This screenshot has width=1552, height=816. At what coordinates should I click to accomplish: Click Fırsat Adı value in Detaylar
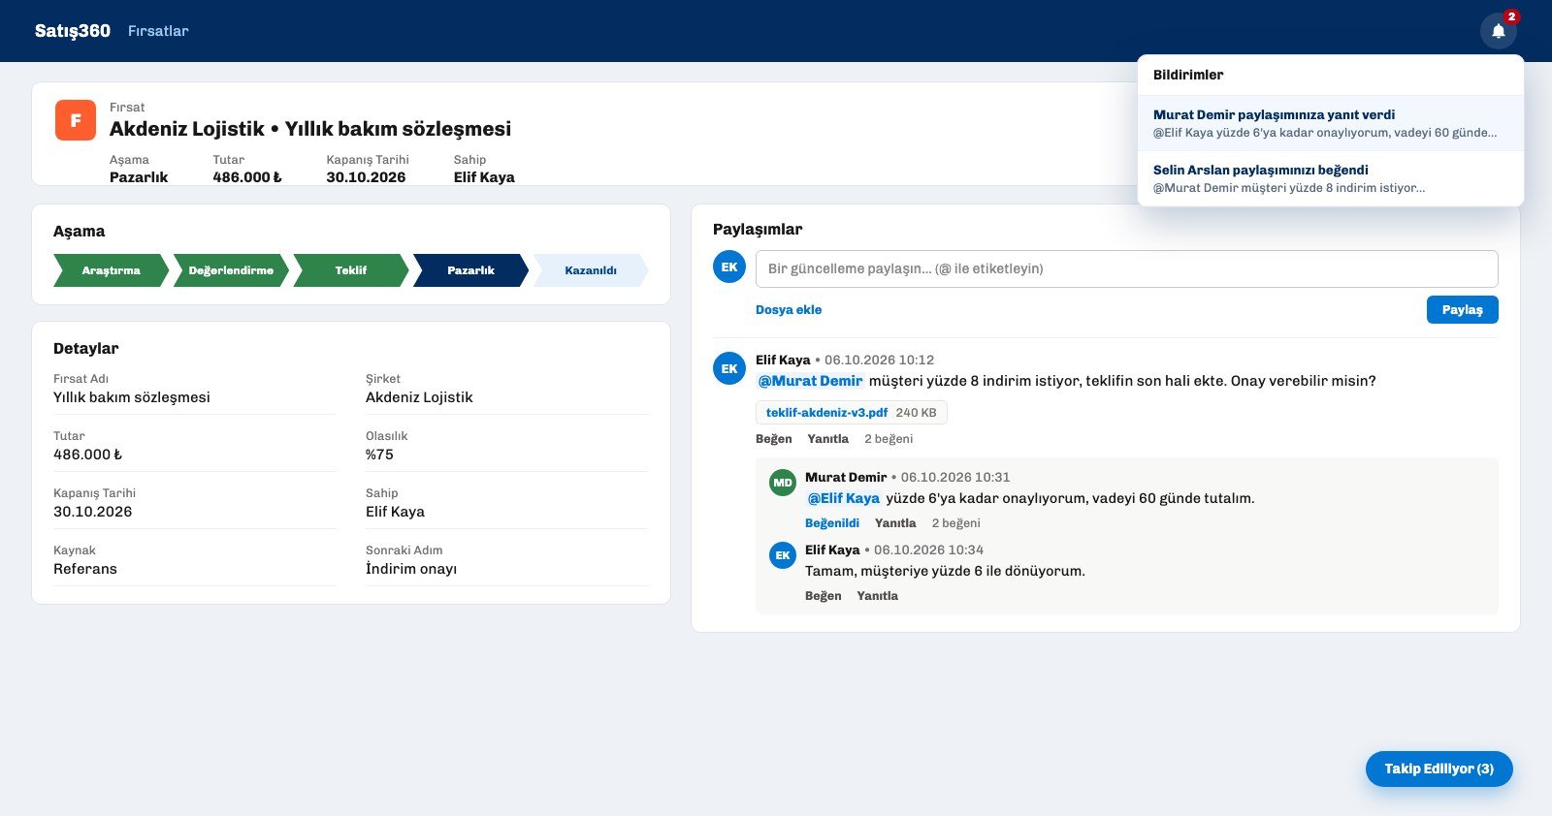point(132,397)
